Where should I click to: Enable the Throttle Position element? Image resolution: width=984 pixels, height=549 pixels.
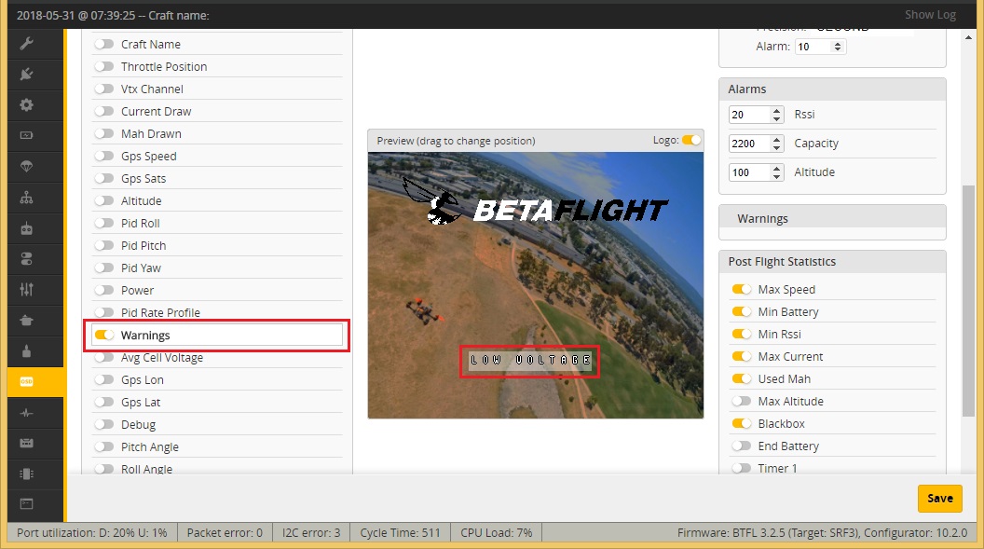click(x=104, y=66)
